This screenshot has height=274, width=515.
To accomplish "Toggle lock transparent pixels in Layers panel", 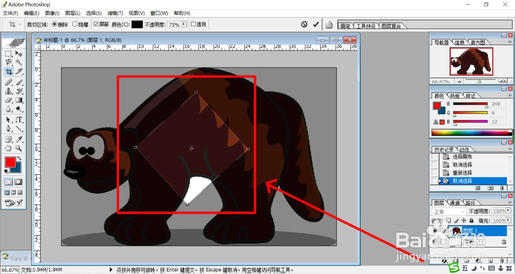I will pos(448,221).
